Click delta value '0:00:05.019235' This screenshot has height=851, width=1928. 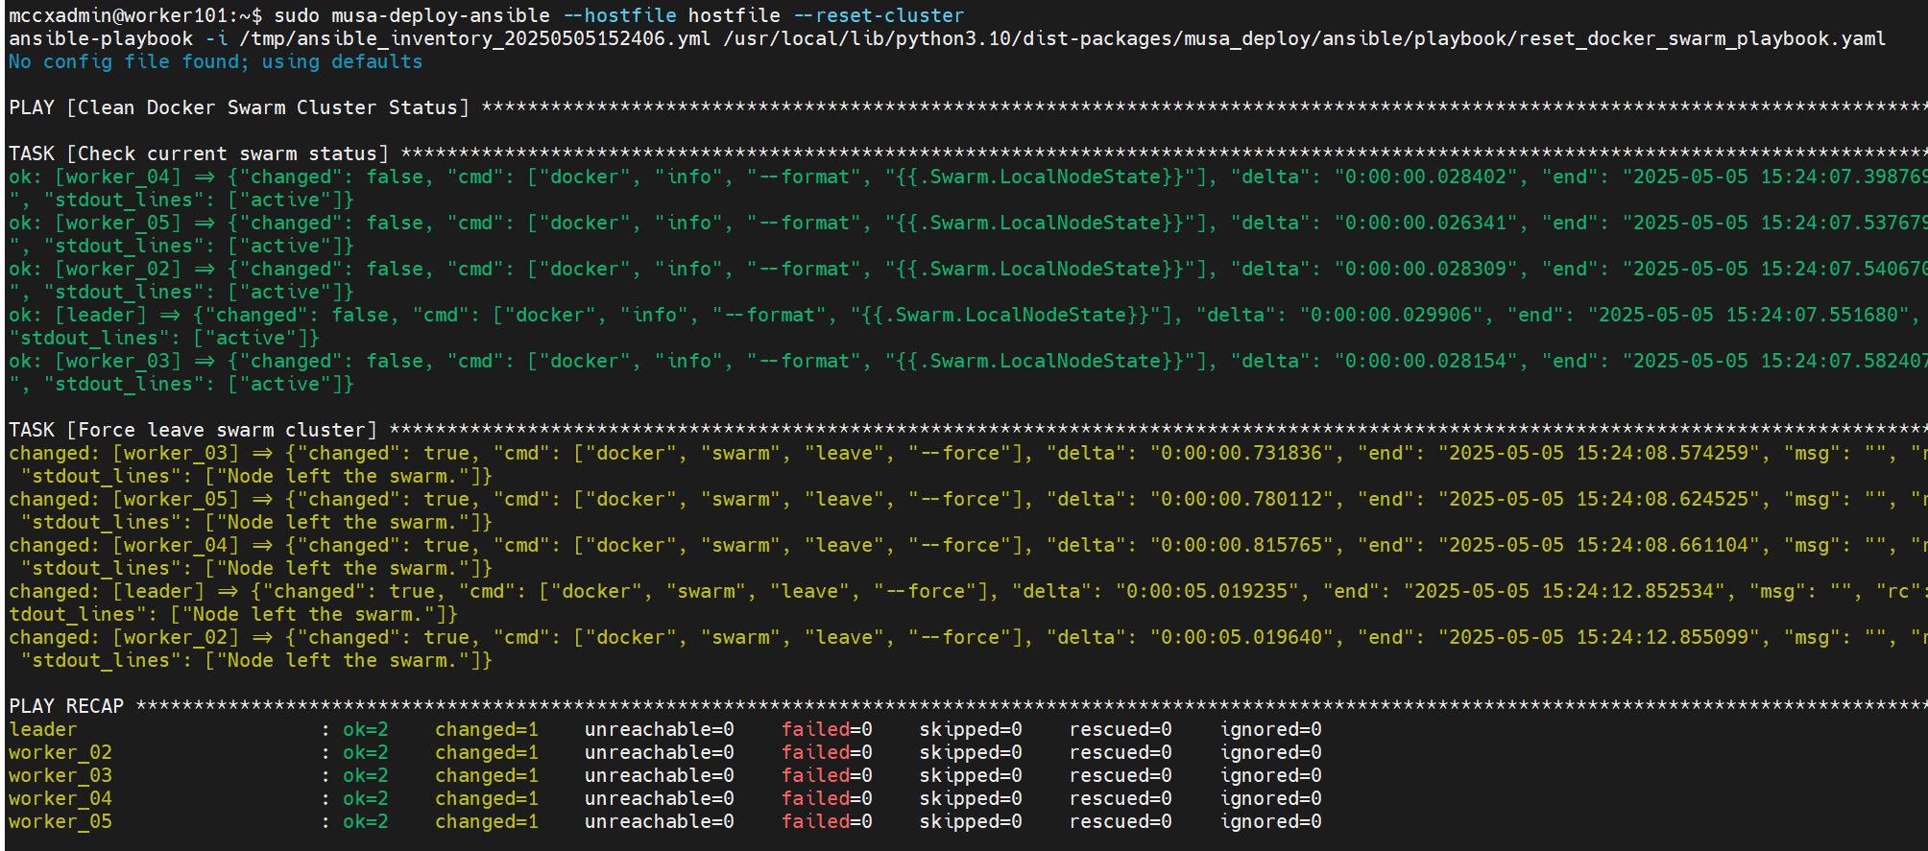(1207, 591)
